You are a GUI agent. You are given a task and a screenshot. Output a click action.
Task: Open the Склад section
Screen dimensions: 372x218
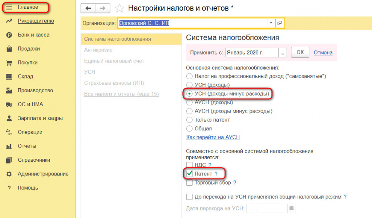(x=25, y=76)
